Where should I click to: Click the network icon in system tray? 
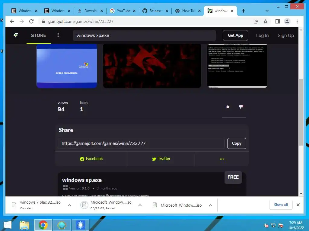point(273,225)
